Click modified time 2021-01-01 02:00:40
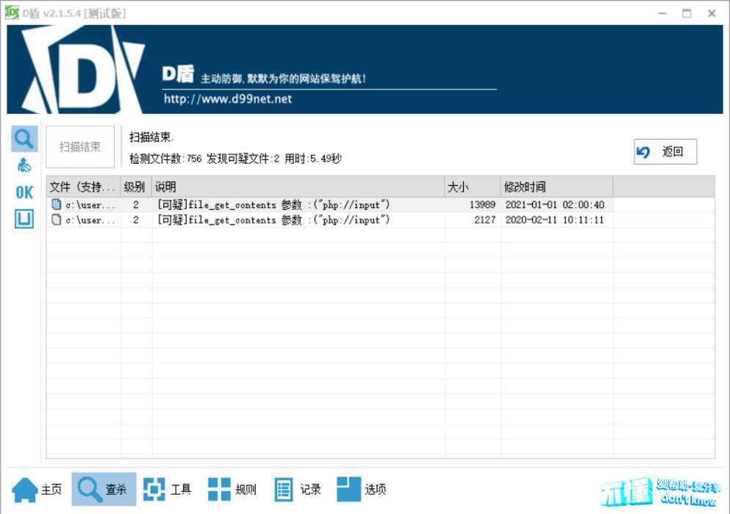 (554, 205)
